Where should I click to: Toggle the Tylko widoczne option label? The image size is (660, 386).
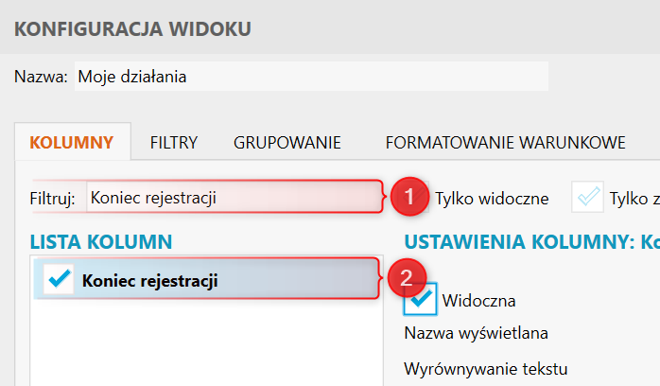point(492,199)
